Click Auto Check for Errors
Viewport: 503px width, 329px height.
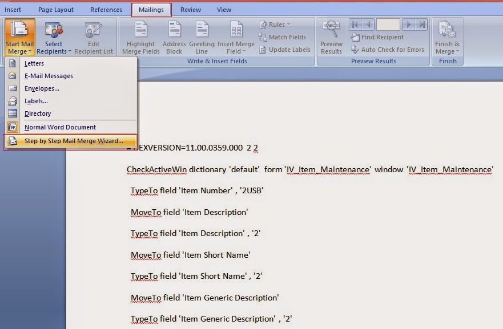(387, 50)
